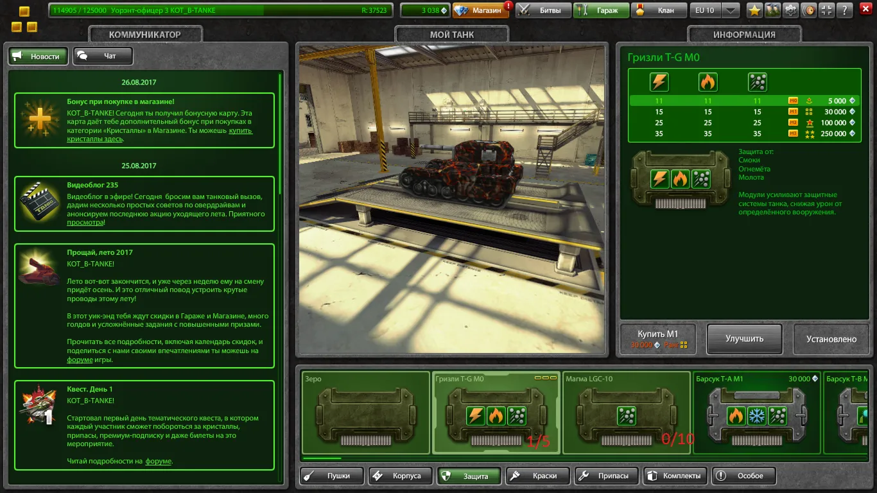The image size is (877, 493).
Task: Open the gold star ratings icon
Action: click(x=754, y=10)
